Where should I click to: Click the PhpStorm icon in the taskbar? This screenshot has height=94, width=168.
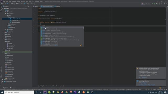pos(45,92)
